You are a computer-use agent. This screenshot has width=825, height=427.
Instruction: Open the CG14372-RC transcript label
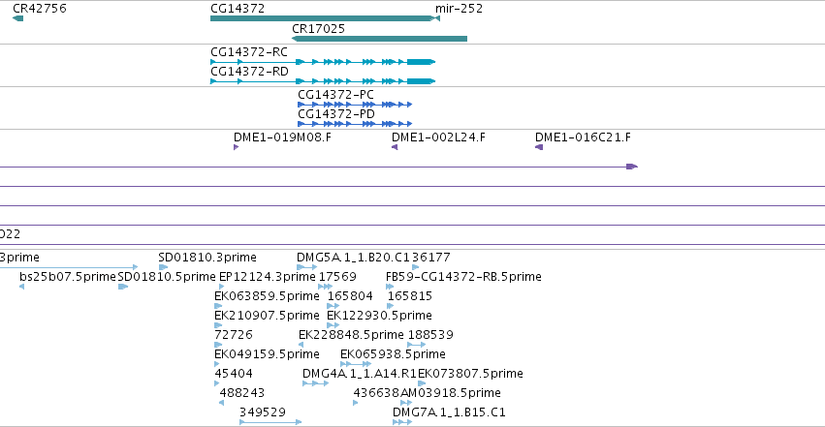coord(249,52)
